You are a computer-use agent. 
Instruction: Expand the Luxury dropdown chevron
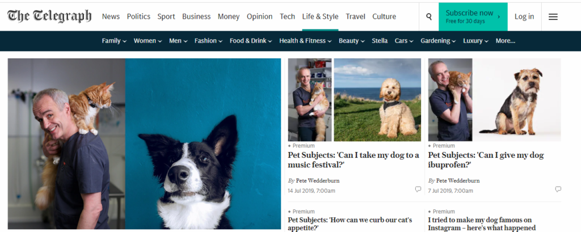[486, 41]
